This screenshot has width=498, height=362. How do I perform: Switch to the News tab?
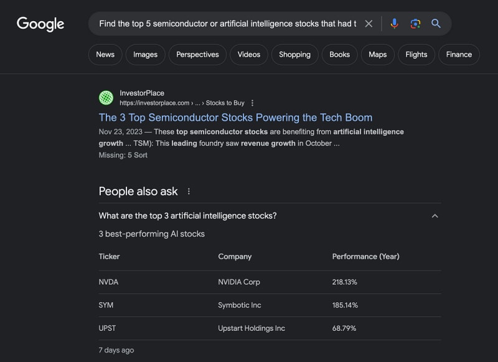tap(105, 55)
